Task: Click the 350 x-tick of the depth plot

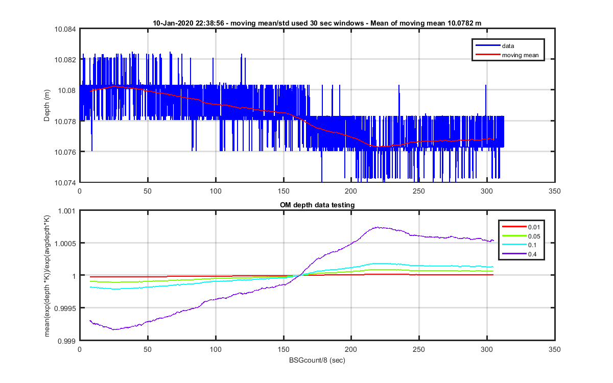Action: click(x=555, y=191)
